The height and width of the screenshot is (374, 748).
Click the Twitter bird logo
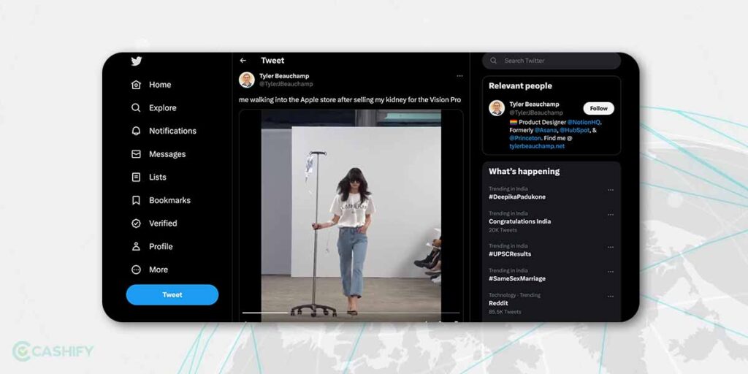[137, 61]
